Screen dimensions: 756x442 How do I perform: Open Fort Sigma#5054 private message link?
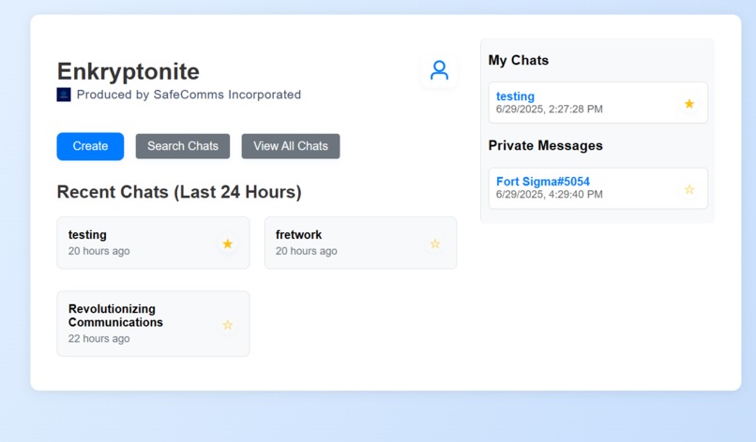click(543, 182)
